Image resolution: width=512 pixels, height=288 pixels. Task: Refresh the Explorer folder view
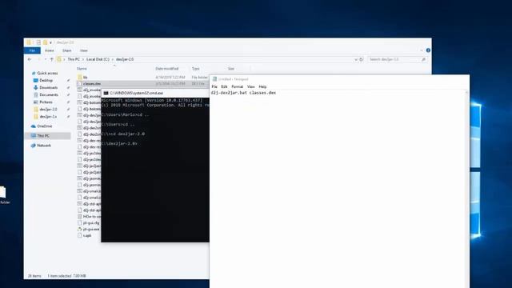point(361,59)
